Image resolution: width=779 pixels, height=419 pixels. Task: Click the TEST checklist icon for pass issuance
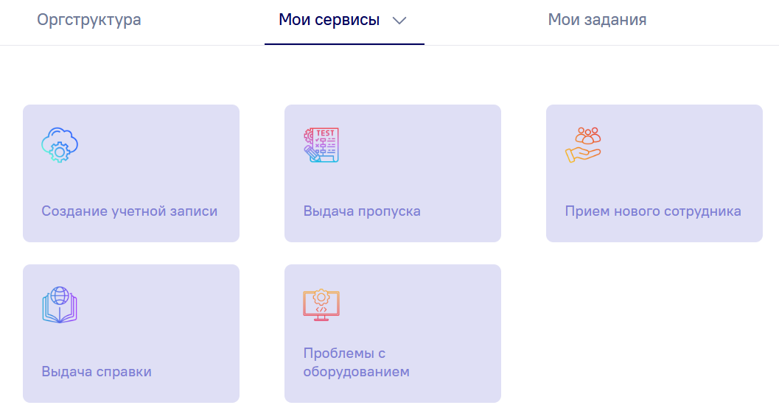pos(321,145)
